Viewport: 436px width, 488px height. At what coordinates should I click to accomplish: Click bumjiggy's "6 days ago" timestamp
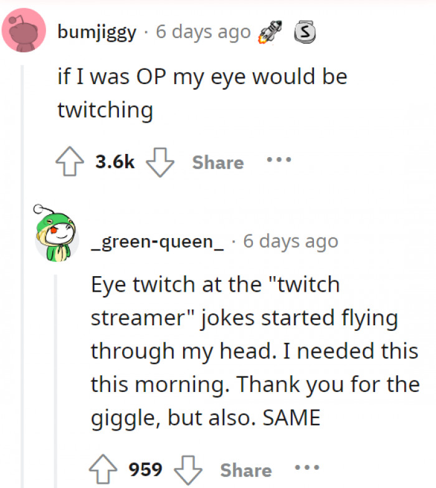point(203,32)
